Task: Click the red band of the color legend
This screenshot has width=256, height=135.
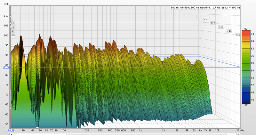Action: [246, 33]
